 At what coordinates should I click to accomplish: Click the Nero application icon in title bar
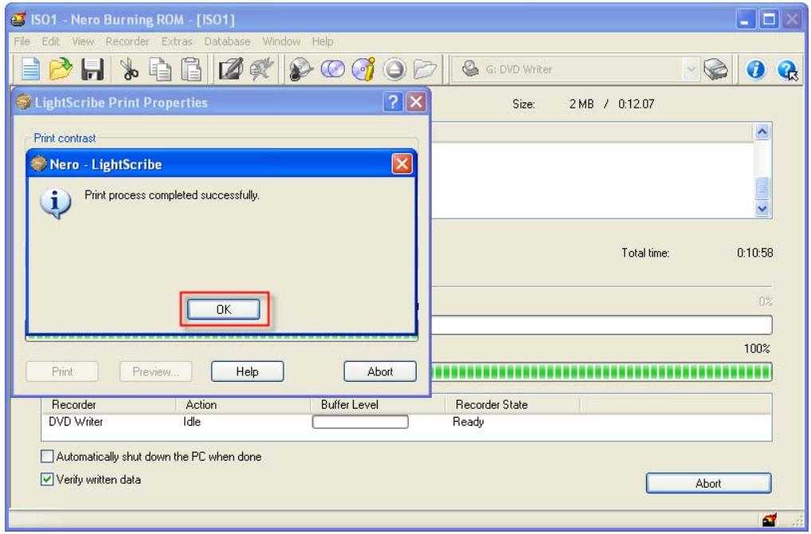click(x=18, y=20)
